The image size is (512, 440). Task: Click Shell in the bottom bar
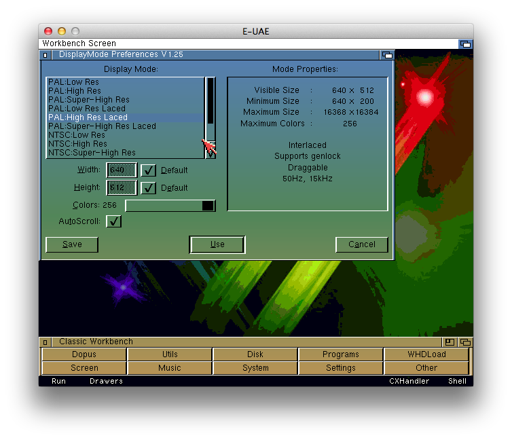457,381
